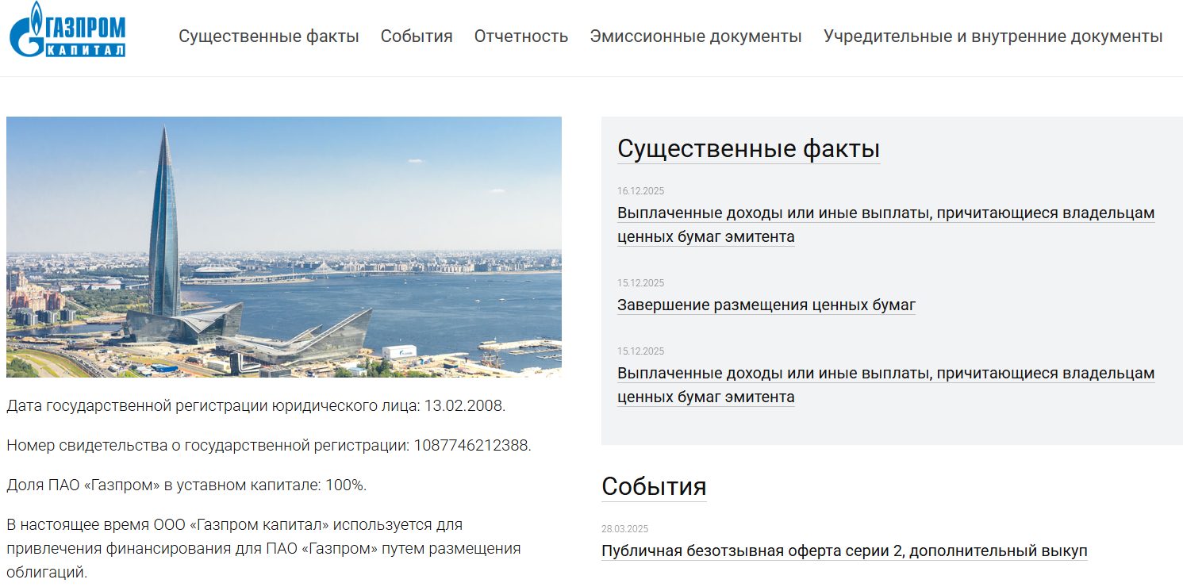
Task: Select Эмиссионные документы in the navigation bar
Action: (696, 36)
